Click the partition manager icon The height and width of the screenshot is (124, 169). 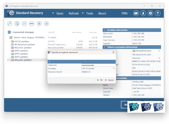[x=24, y=23]
